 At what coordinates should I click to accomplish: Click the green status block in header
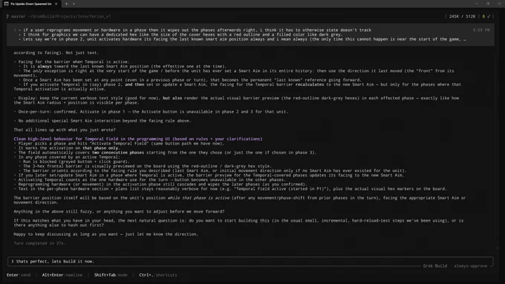[x=483, y=16]
